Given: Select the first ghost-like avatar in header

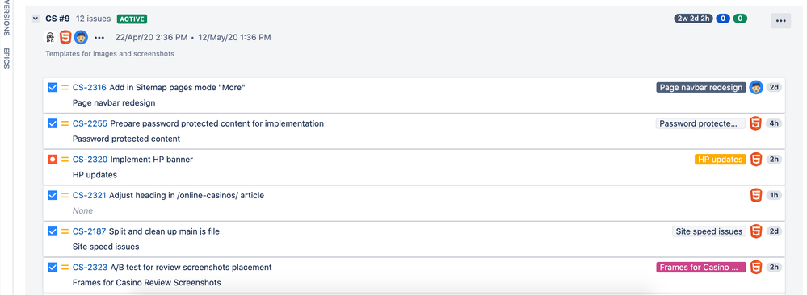Looking at the screenshot, I should (x=50, y=38).
